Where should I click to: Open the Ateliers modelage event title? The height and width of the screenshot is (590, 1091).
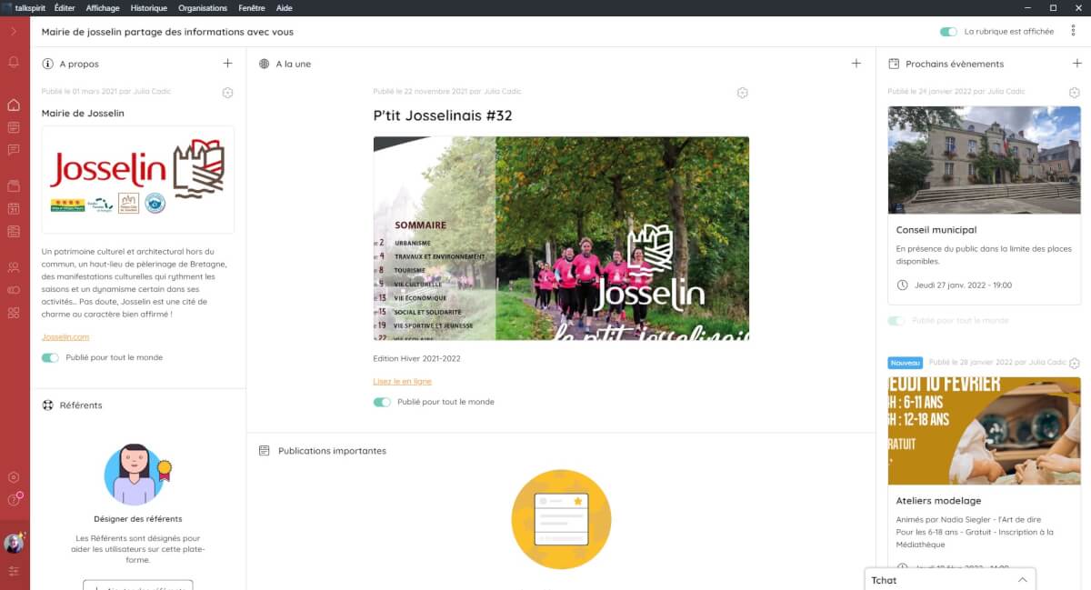[x=939, y=501]
